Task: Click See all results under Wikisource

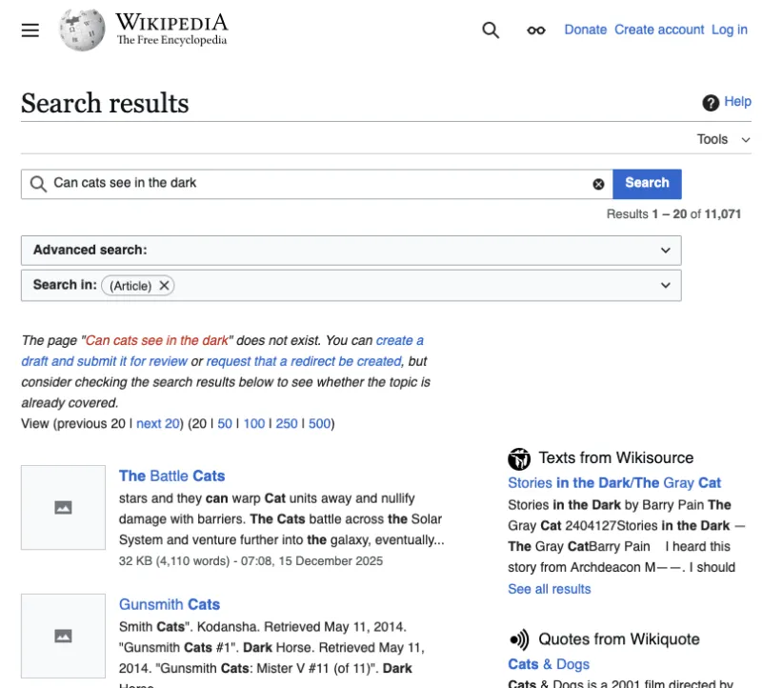Action: click(x=550, y=589)
